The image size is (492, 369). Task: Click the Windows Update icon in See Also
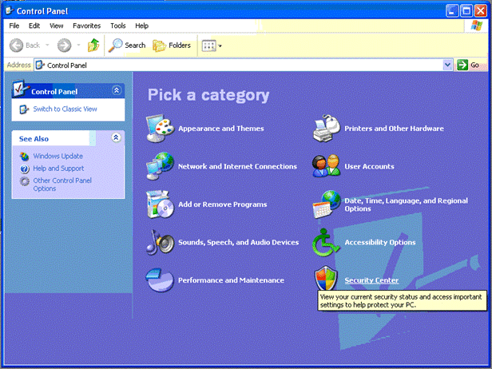[24, 157]
